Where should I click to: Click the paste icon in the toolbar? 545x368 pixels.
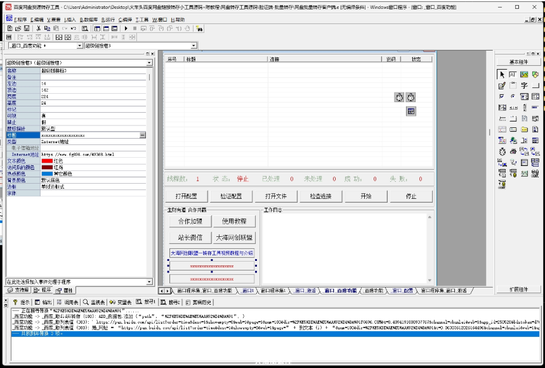coord(56,29)
